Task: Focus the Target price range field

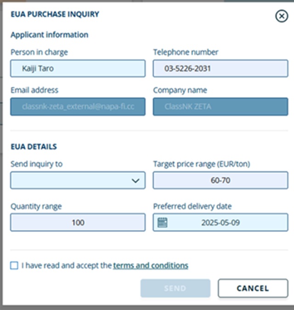Action: (x=220, y=180)
